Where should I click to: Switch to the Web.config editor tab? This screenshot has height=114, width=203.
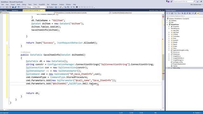pyautogui.click(x=3, y=10)
